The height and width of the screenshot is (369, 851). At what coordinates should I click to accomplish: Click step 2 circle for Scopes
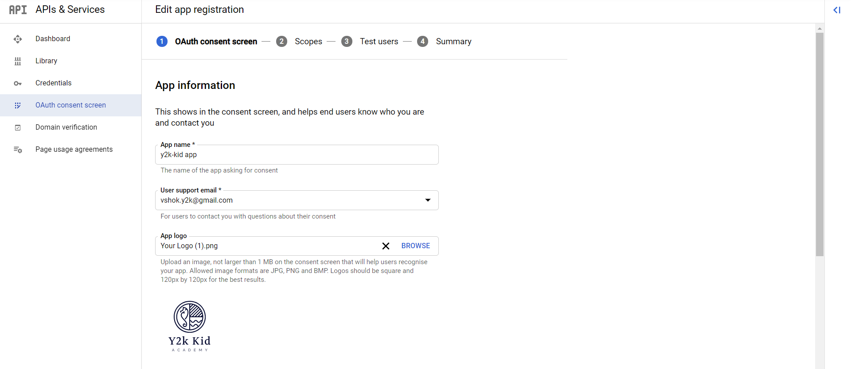281,41
